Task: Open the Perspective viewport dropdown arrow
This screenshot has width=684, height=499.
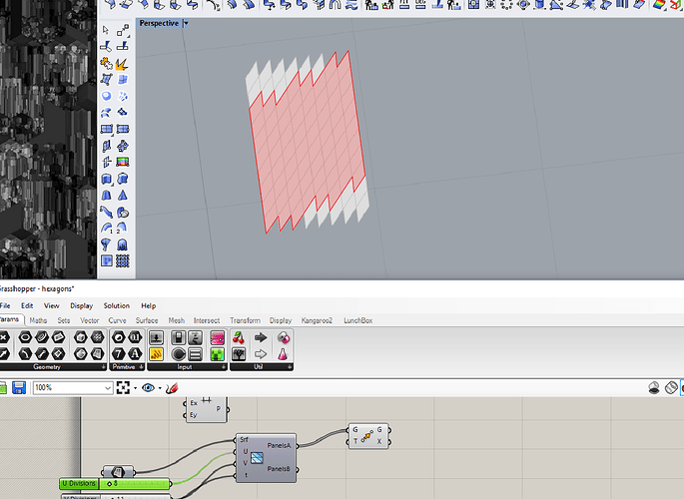Action: coord(186,24)
